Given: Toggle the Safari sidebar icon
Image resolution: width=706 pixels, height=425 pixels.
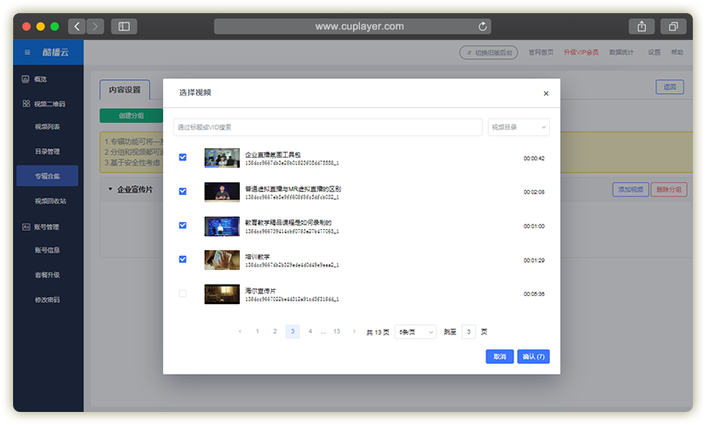Looking at the screenshot, I should [124, 26].
